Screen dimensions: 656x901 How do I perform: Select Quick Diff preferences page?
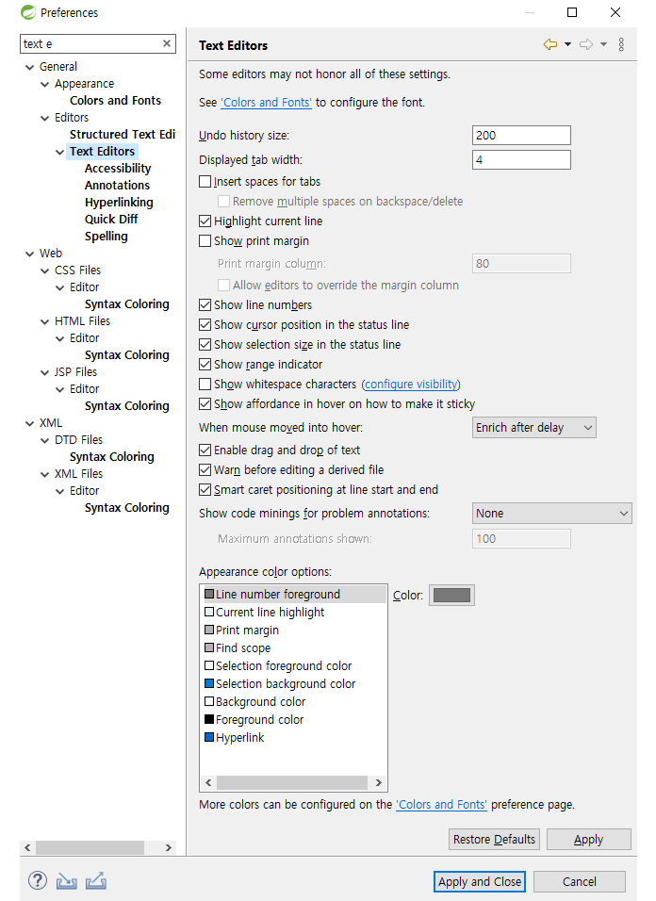(x=111, y=220)
